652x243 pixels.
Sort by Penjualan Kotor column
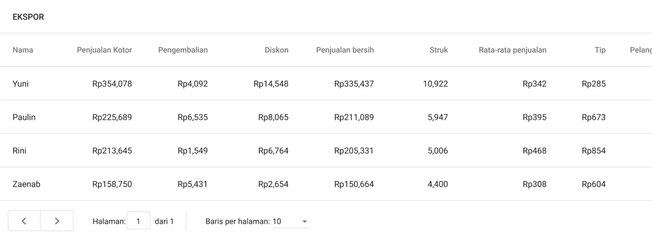104,50
